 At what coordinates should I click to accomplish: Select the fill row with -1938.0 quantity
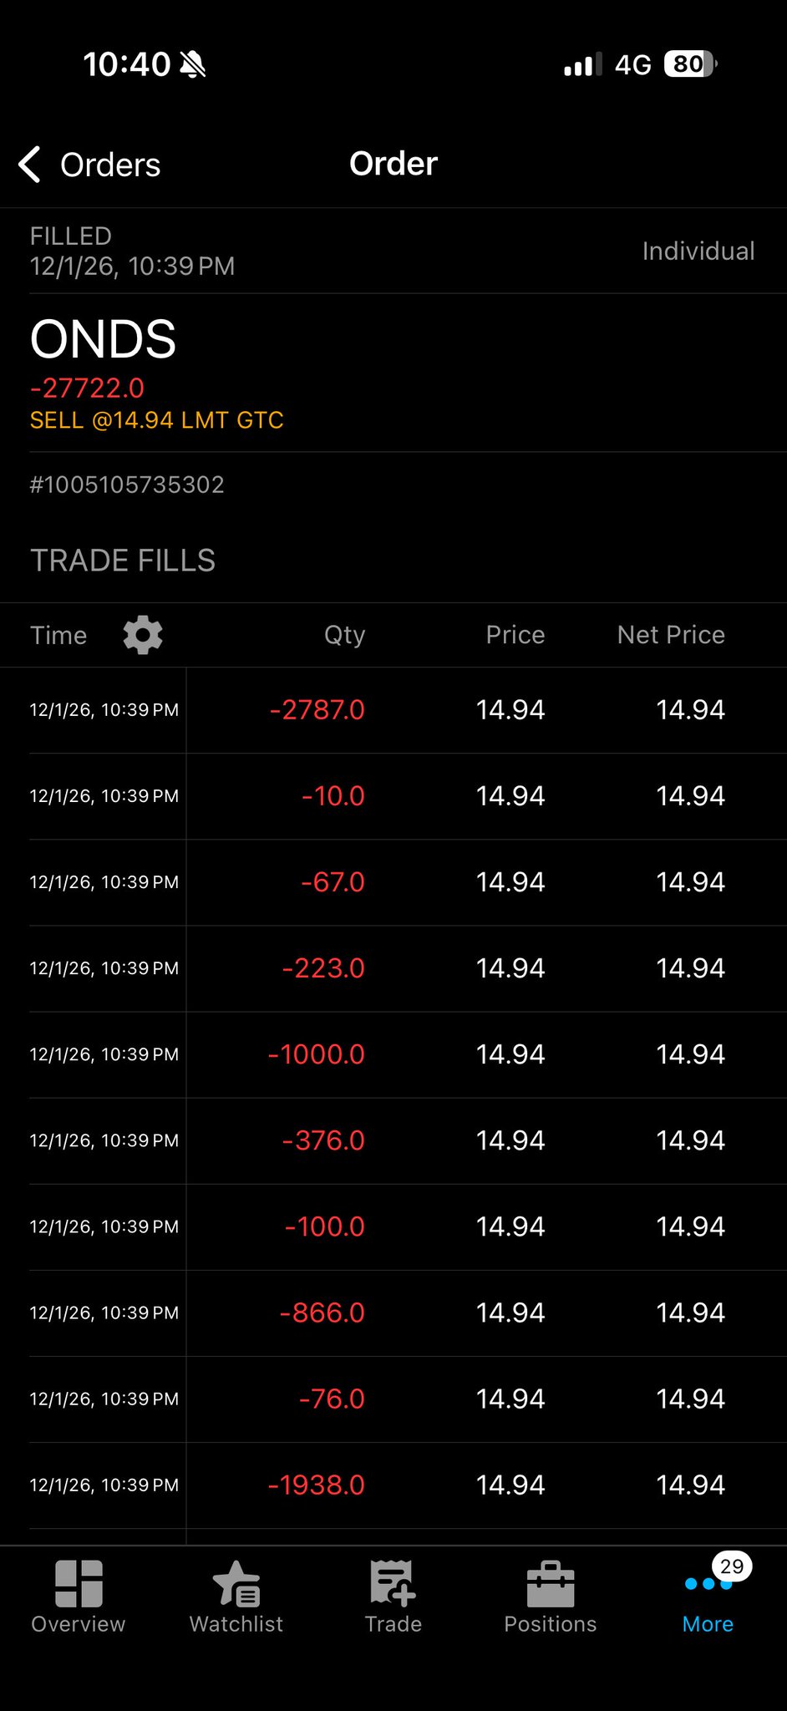tap(393, 1485)
